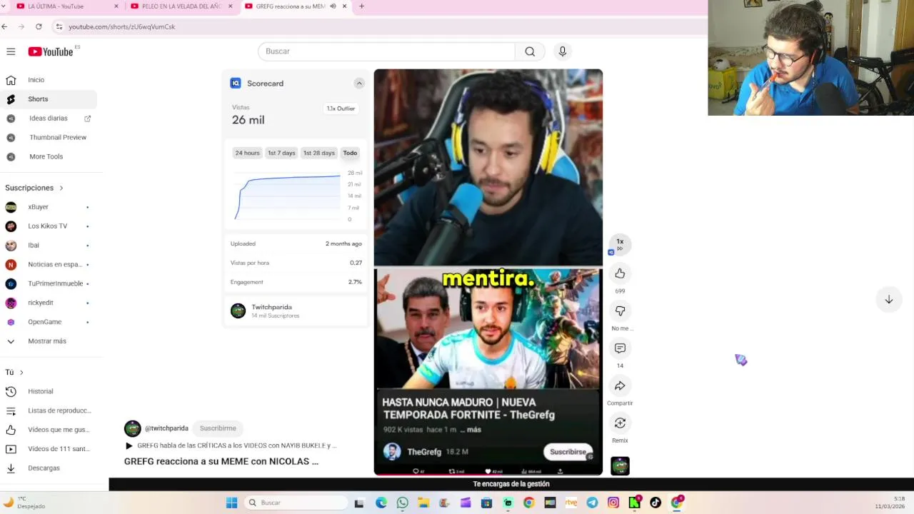Open a new browser tab

click(361, 6)
